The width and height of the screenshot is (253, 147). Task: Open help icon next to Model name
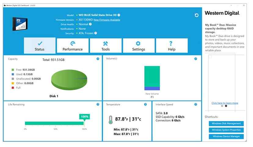pos(119,15)
